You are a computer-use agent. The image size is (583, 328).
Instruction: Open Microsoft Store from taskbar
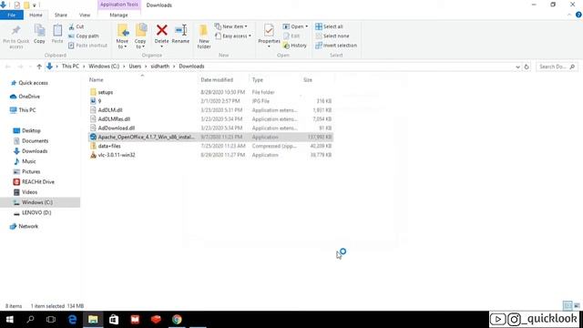pos(114,320)
